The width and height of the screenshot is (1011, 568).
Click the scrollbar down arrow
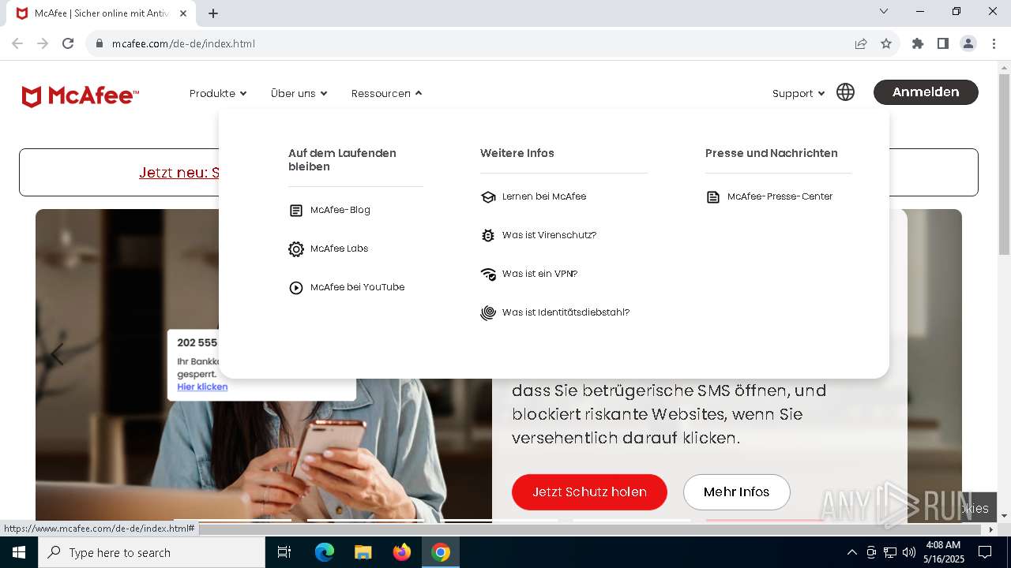click(x=1004, y=516)
